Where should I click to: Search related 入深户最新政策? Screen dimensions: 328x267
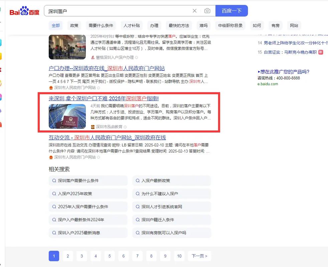(172, 181)
